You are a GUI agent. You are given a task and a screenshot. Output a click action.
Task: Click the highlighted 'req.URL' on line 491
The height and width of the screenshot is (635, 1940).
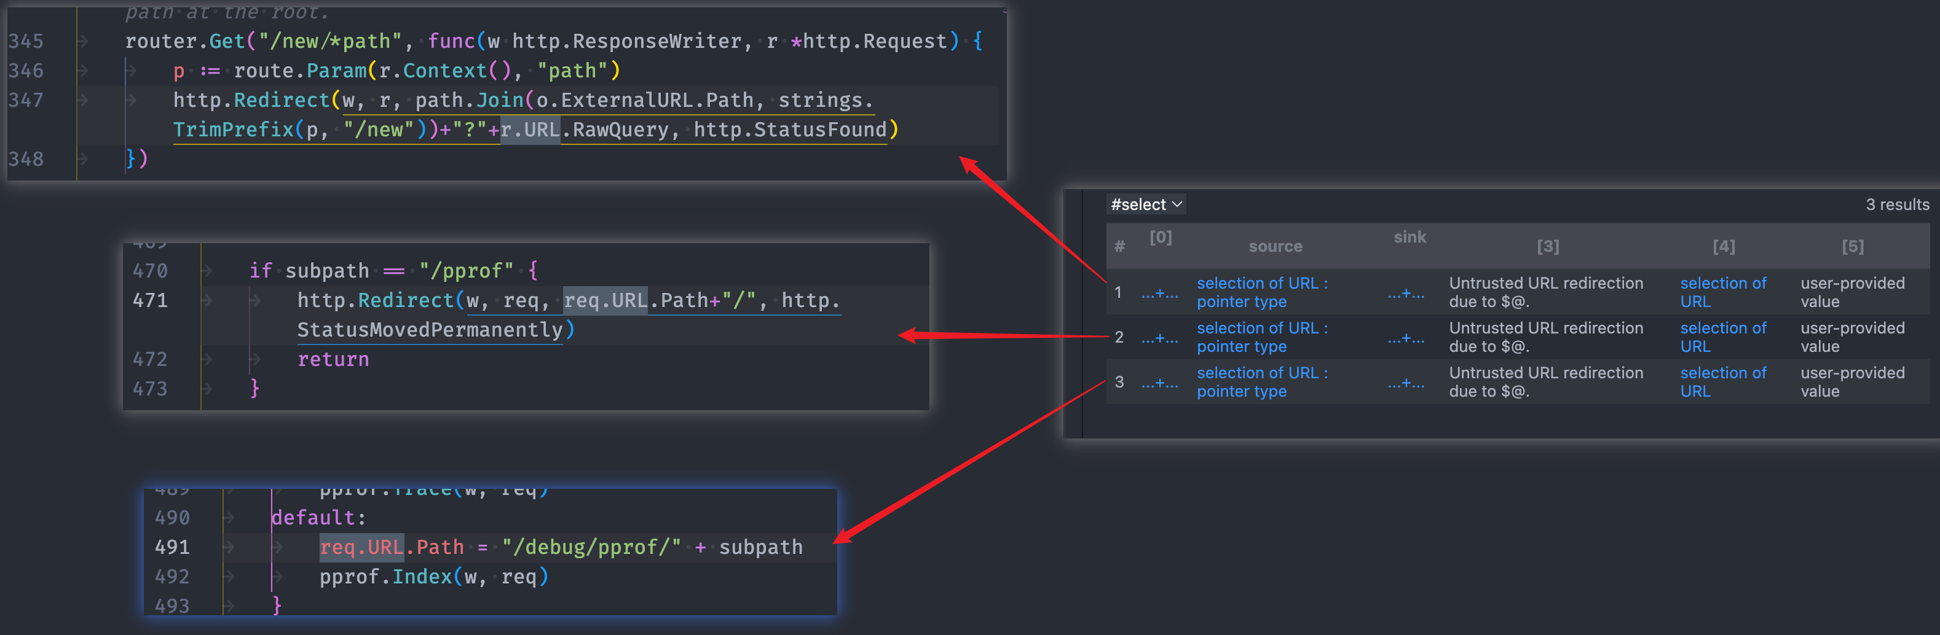click(x=362, y=548)
